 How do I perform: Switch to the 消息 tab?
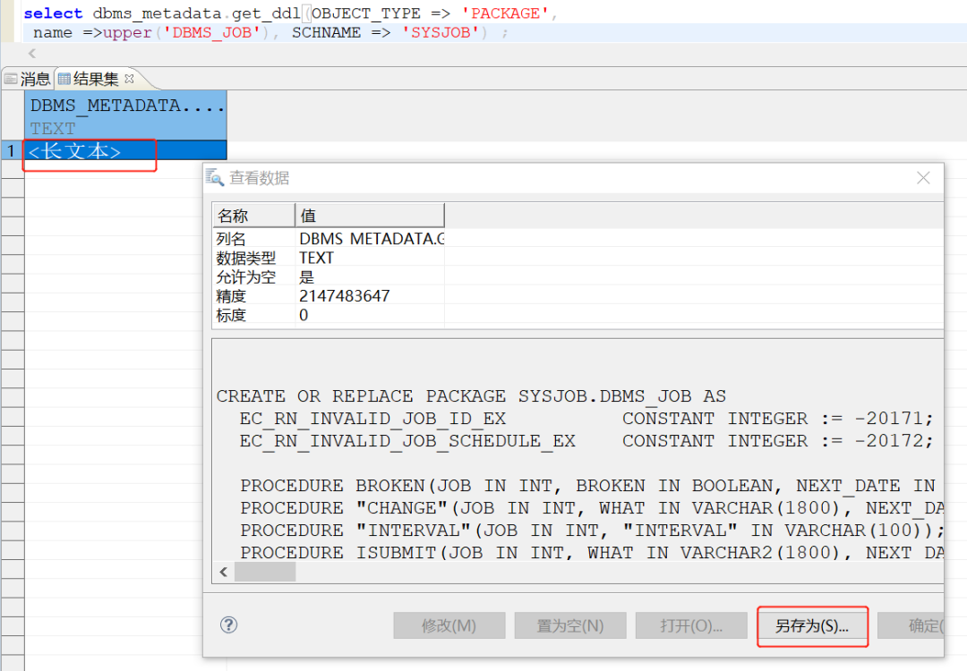27,79
